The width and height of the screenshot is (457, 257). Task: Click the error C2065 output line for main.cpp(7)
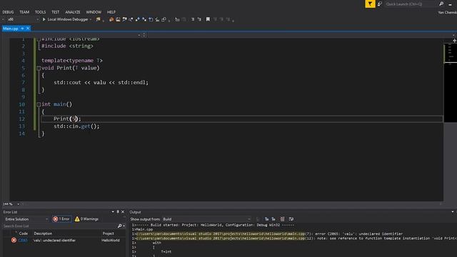(267, 233)
